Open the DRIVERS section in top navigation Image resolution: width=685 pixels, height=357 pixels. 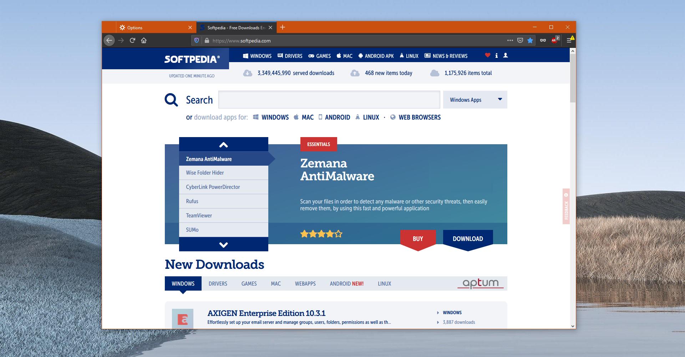point(290,56)
